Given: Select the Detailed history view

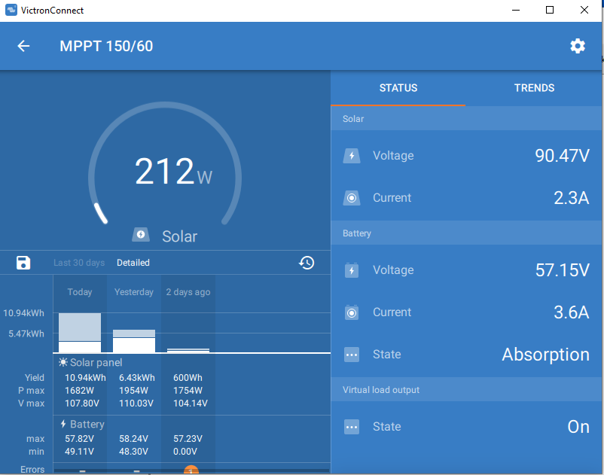Looking at the screenshot, I should (133, 263).
